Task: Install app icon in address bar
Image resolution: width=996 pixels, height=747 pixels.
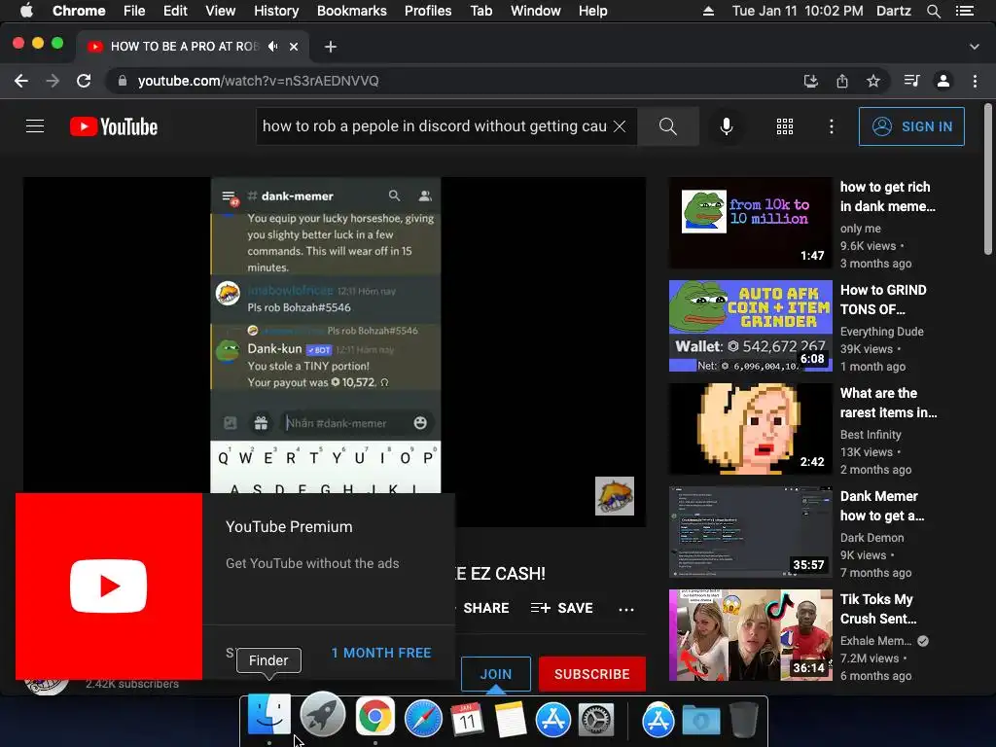Action: point(810,82)
